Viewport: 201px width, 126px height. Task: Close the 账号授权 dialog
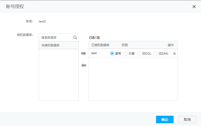coord(194,6)
